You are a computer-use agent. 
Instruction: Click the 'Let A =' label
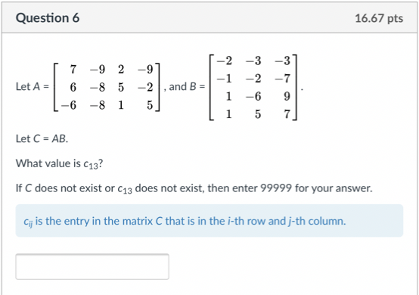coord(33,86)
